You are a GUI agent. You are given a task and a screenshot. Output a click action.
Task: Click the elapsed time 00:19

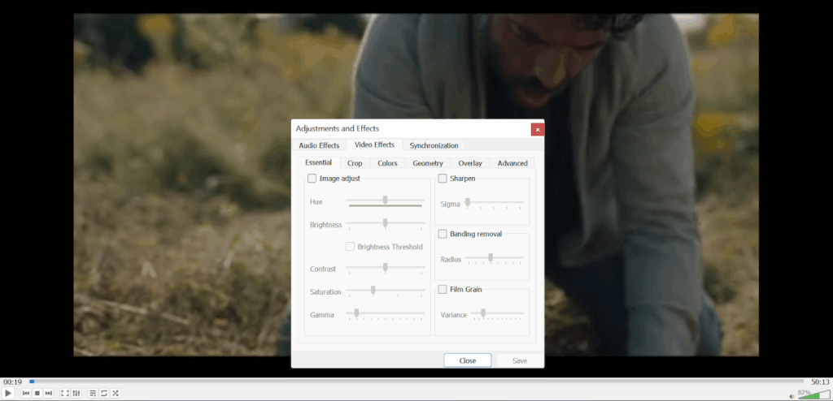point(12,382)
